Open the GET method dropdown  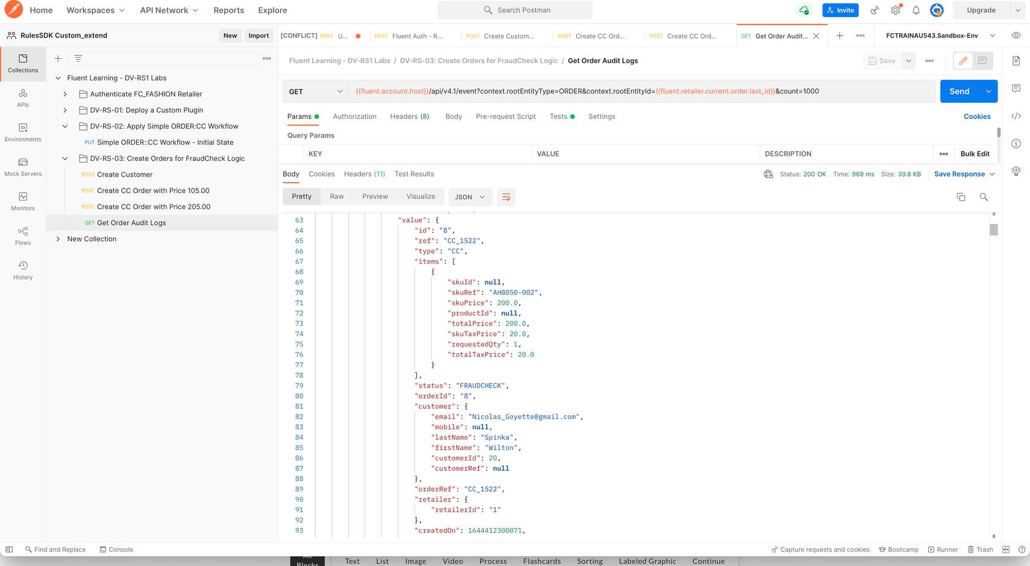pyautogui.click(x=316, y=91)
